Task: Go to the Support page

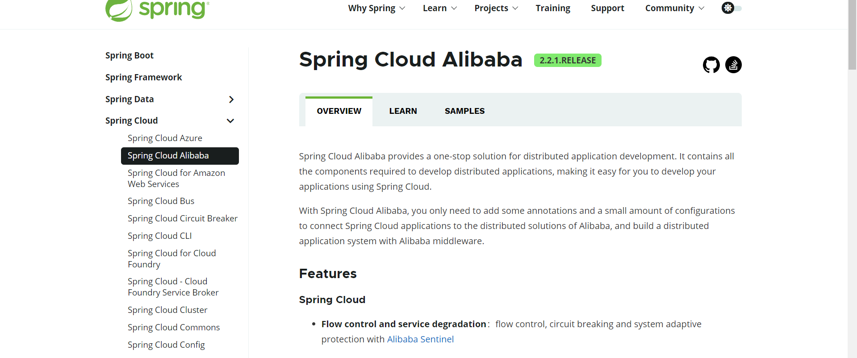Action: click(607, 8)
